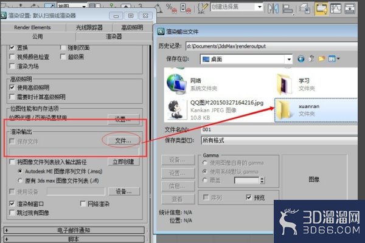Click the 设备... button beside 使用设备
365x243 pixels.
[x=124, y=191]
